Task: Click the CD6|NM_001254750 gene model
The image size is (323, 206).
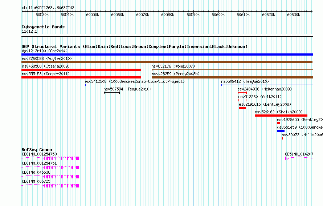Action: [50, 158]
